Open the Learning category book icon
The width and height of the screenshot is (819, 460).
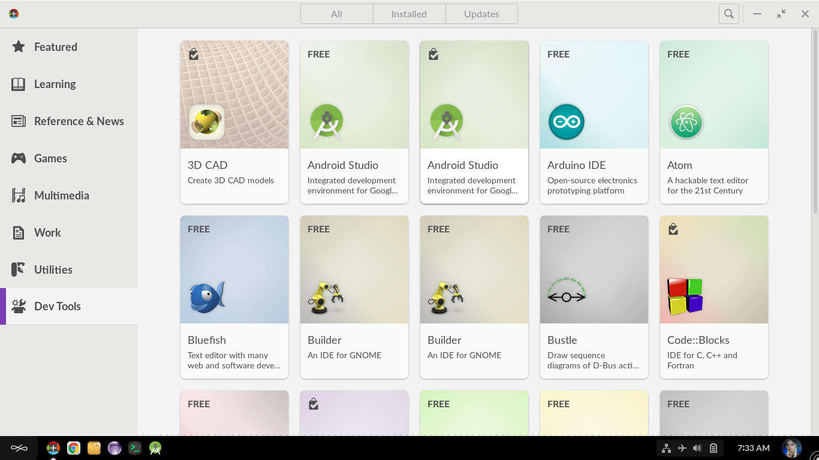click(x=19, y=84)
